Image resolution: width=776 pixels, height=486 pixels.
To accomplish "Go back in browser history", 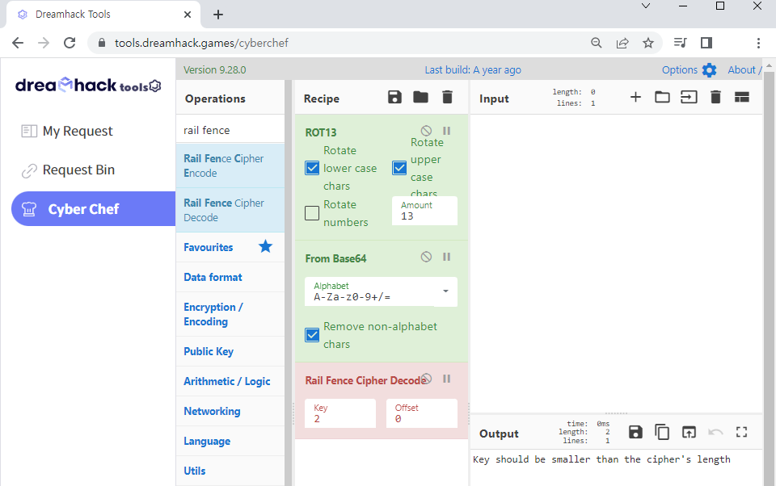I will pyautogui.click(x=18, y=43).
